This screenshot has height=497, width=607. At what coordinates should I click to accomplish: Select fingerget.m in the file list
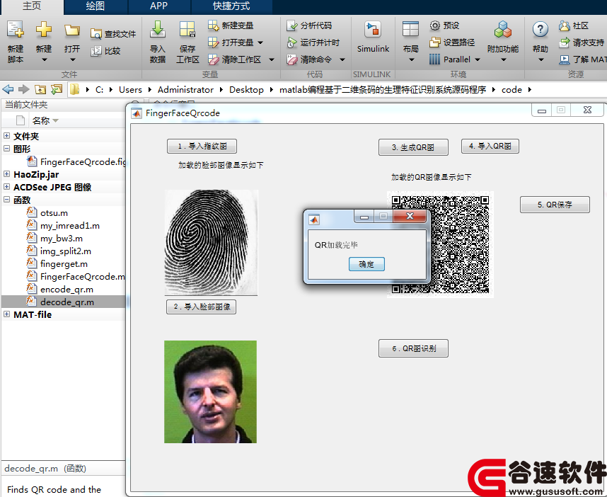click(64, 264)
